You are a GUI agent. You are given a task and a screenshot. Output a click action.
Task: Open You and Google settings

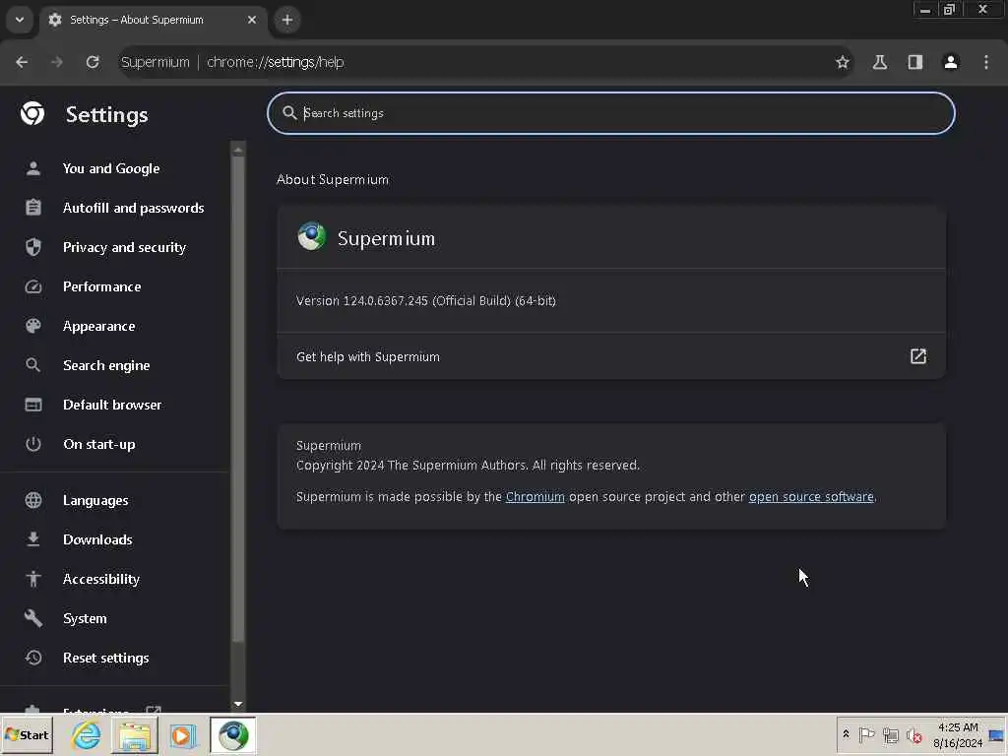(x=111, y=168)
